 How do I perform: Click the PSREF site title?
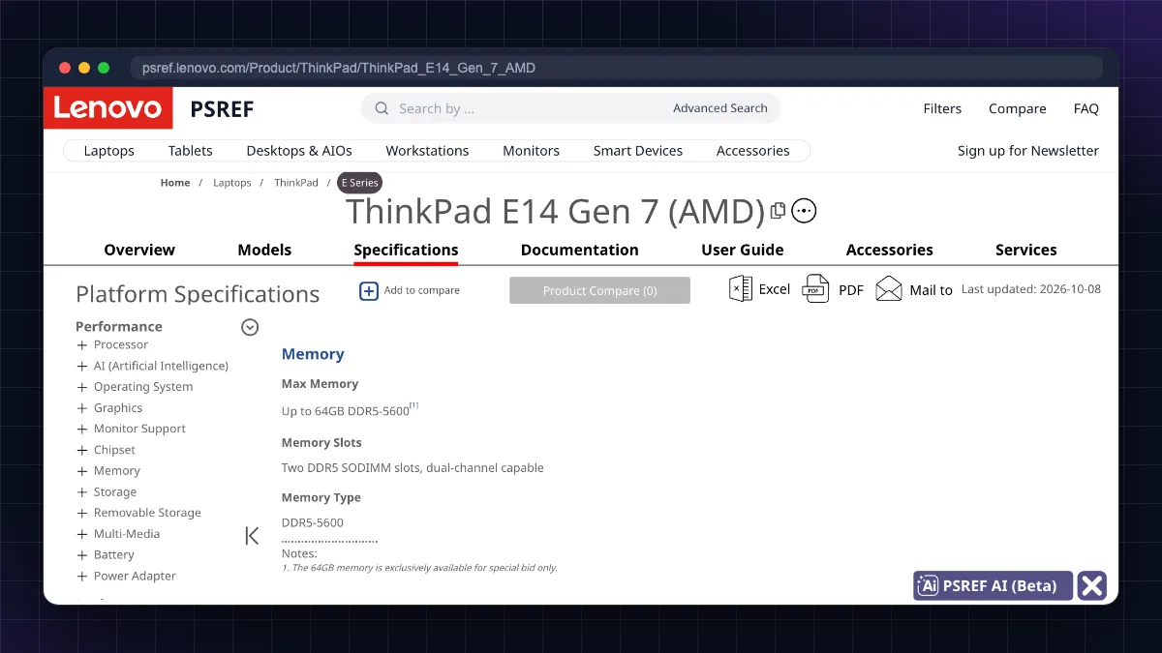click(222, 108)
